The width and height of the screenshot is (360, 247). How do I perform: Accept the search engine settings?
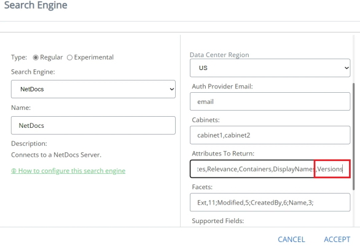[337, 240]
